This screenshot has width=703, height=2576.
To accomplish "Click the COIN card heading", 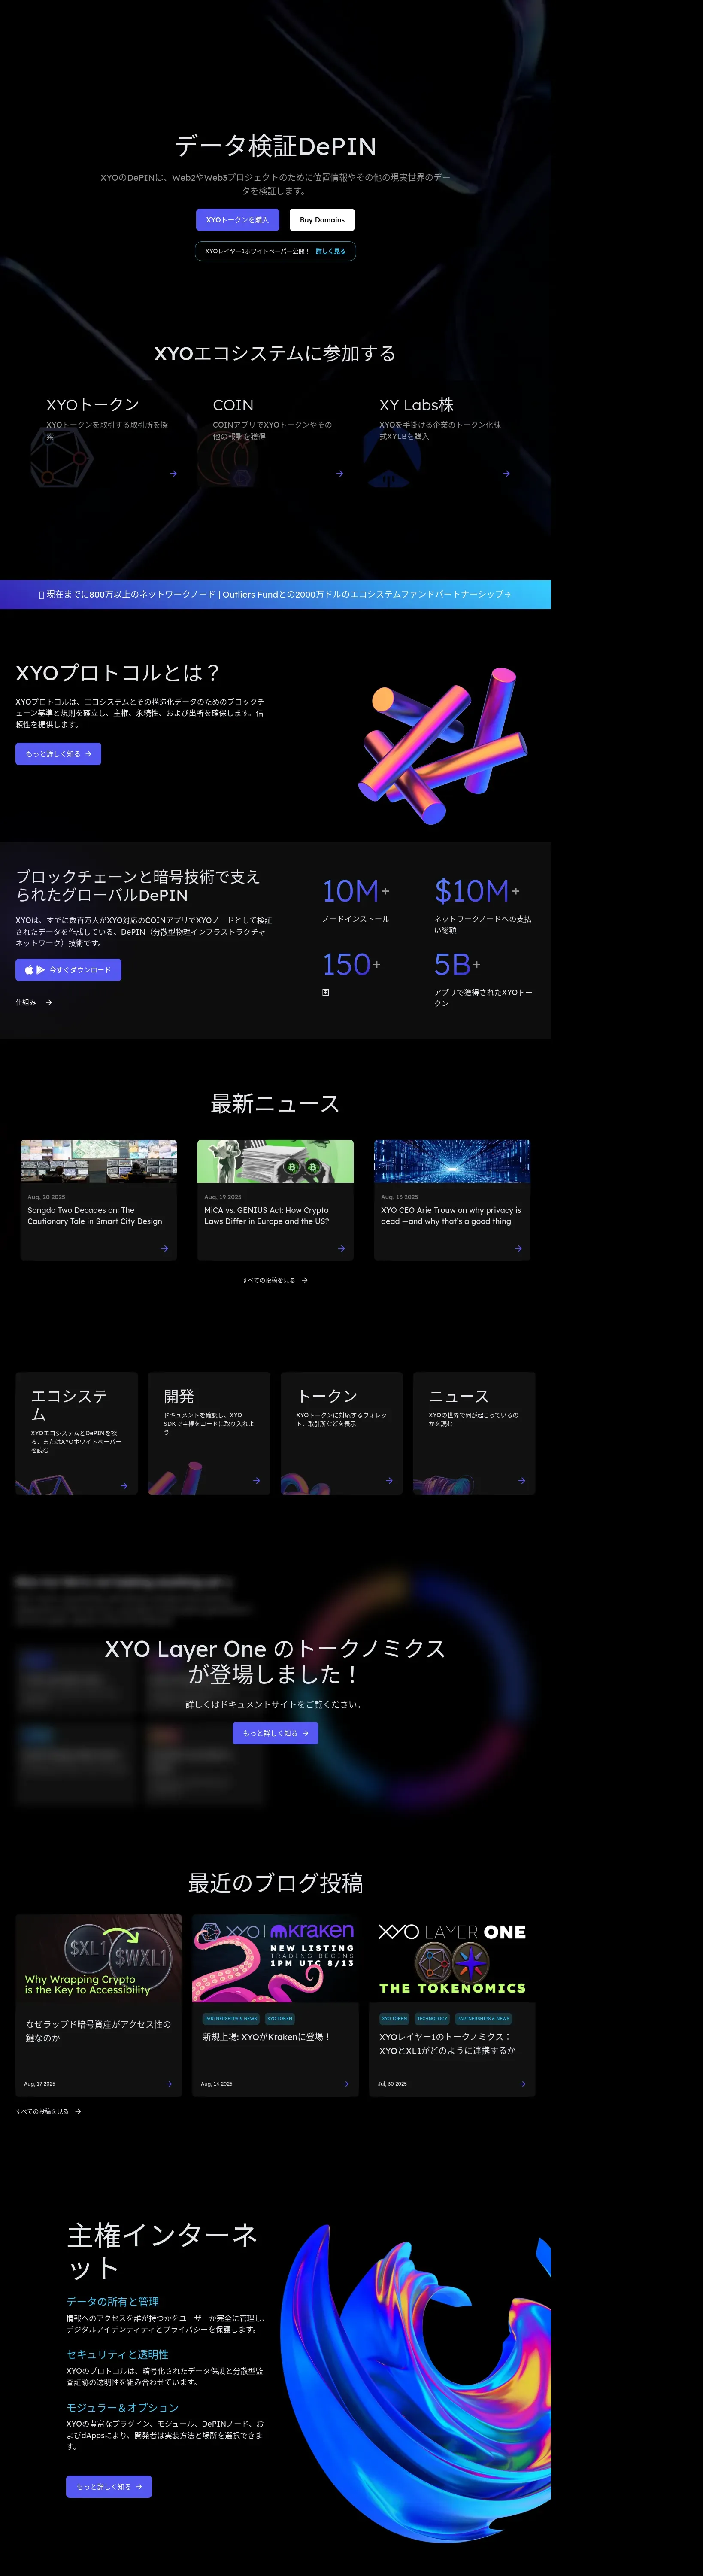I will click(233, 405).
